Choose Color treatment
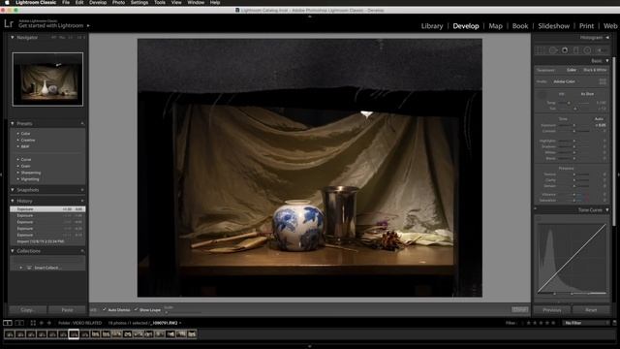This screenshot has height=349, width=620. [x=572, y=70]
